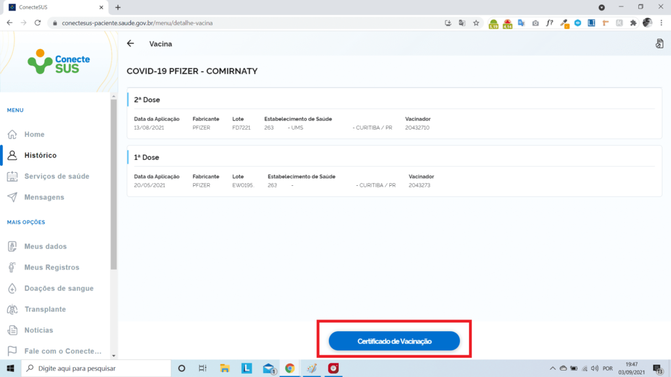The height and width of the screenshot is (377, 671).
Task: Click the Windows taskbar search box
Action: 95,368
